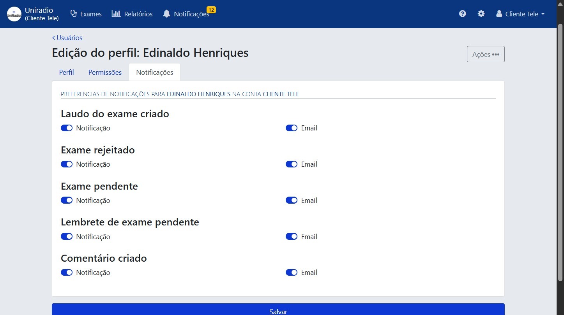Disable Notificação for Laudo do exame criado

67,128
